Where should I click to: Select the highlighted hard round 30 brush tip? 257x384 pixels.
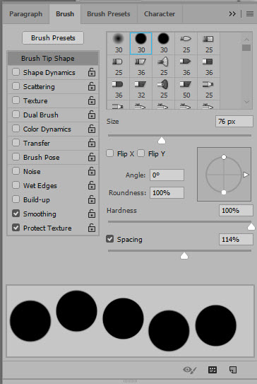click(x=141, y=43)
